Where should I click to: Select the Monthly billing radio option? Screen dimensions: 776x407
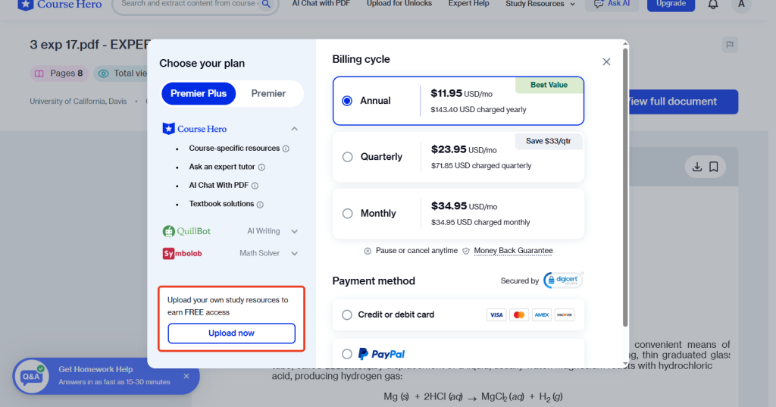coord(348,214)
